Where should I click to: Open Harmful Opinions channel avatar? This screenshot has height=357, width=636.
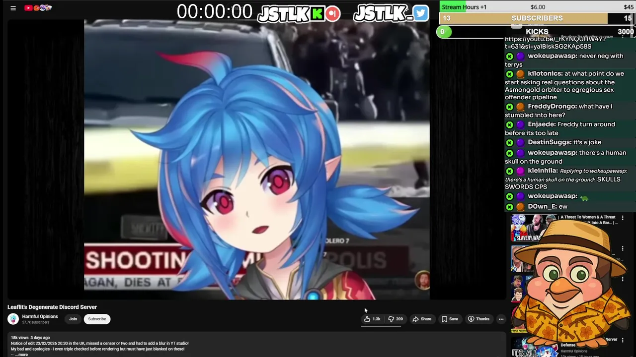[x=13, y=319]
